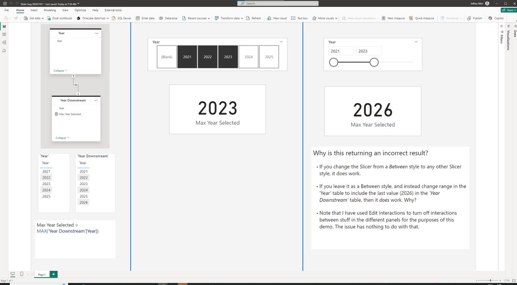Select the 2024 slicer tile
The image size is (517, 285).
249,57
